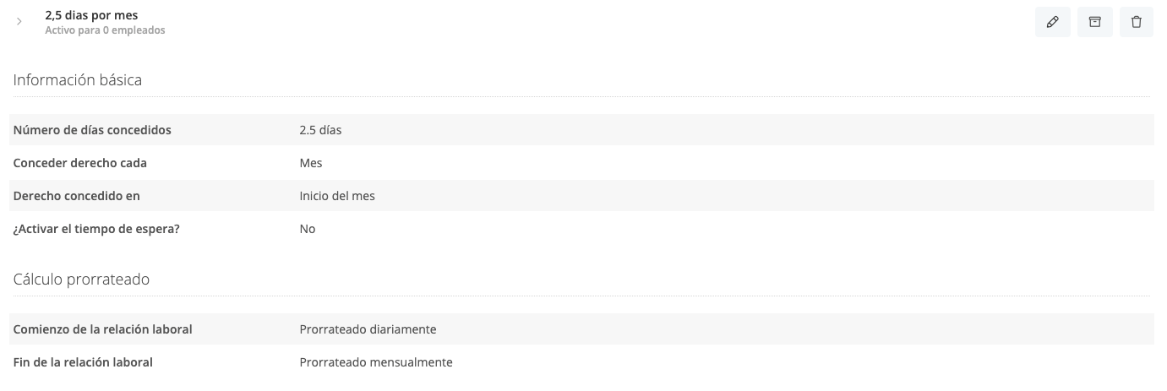The width and height of the screenshot is (1167, 391).
Task: Click the Activo para 0 empleados subtitle
Action: [x=105, y=30]
